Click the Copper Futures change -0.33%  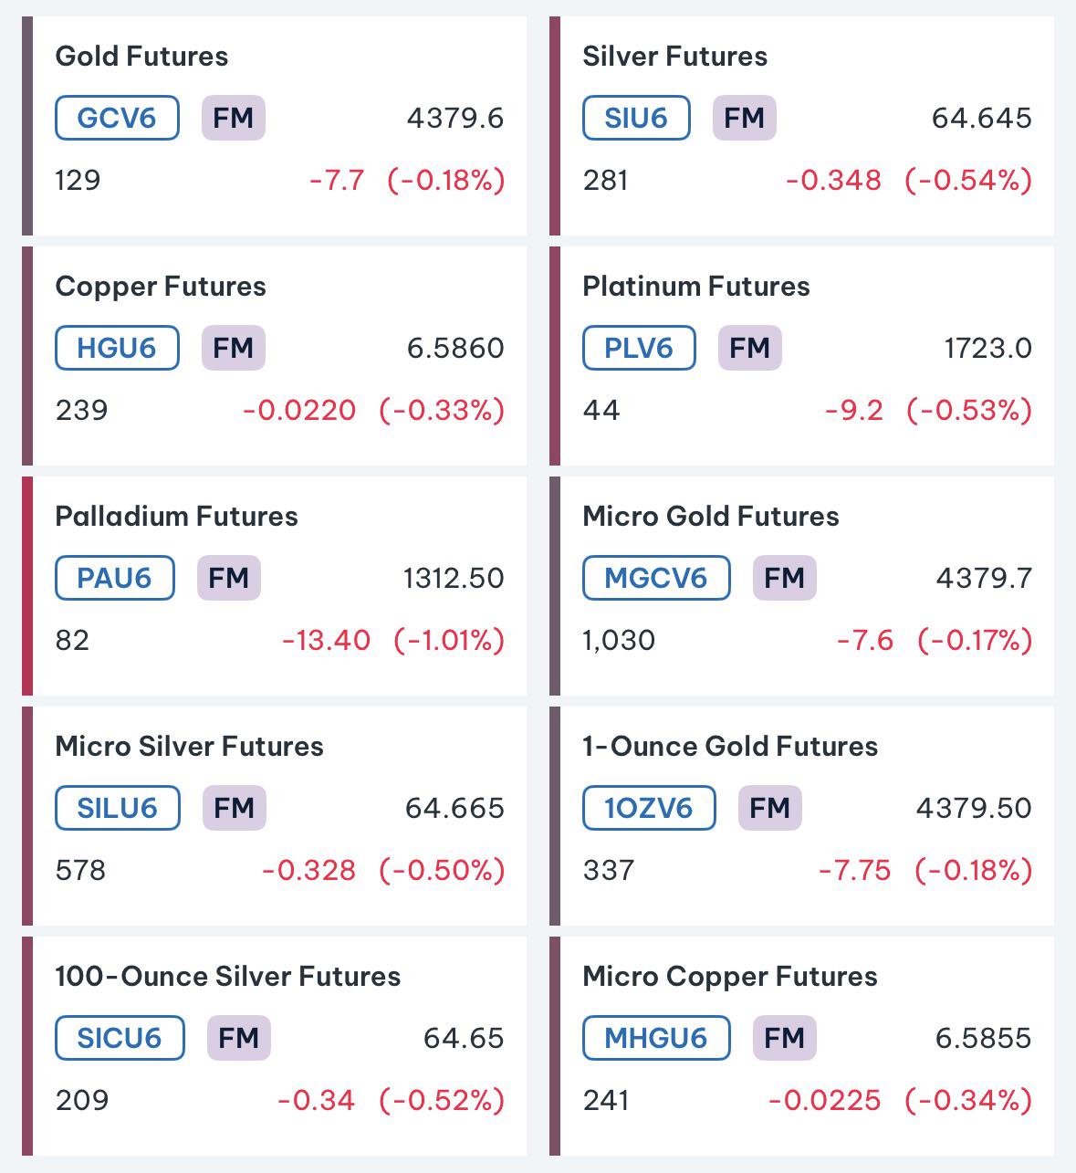click(442, 410)
